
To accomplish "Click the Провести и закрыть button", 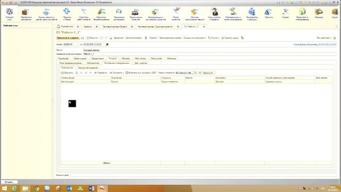I will 68,38.
